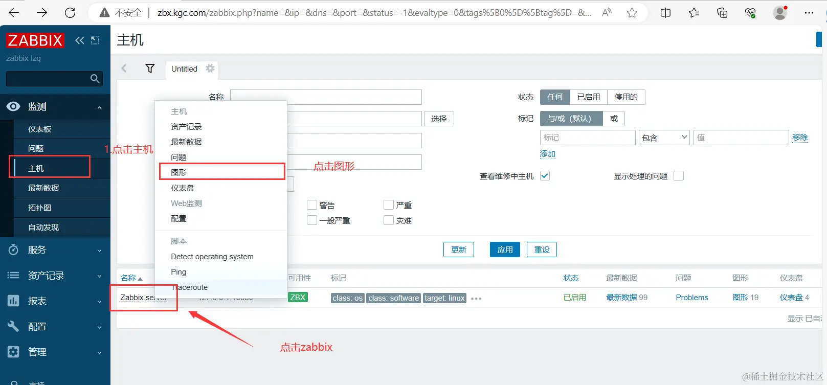Image resolution: width=827 pixels, height=385 pixels.
Task: Check the 一般严重 severity checkbox
Action: [x=312, y=220]
